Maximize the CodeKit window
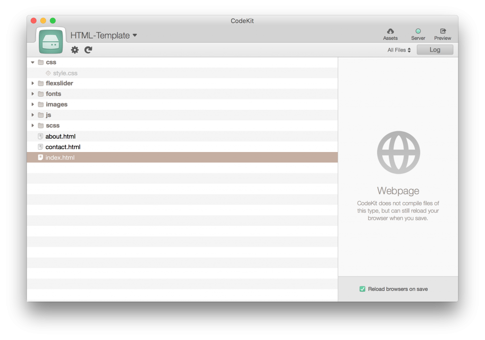 (x=53, y=21)
